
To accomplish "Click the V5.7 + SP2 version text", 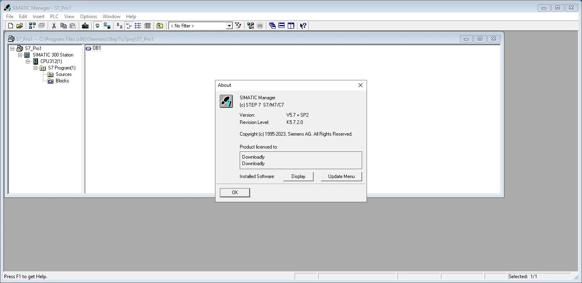I will (297, 115).
